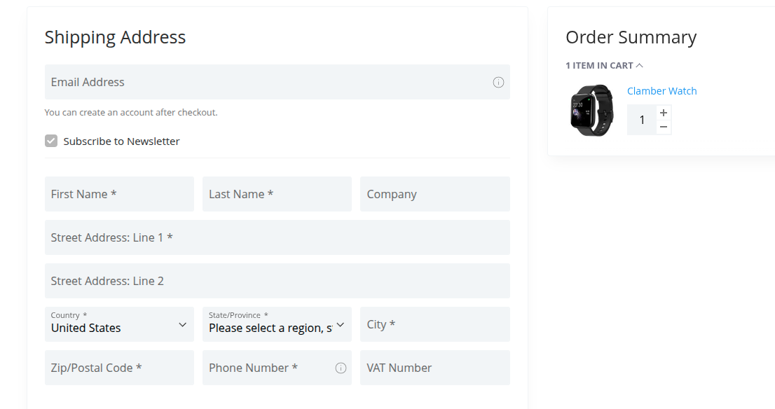Open the Country dropdown
This screenshot has height=409, width=775.
point(119,324)
